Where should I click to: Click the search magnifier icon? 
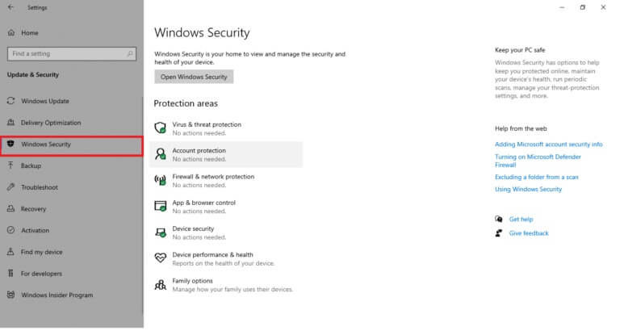(130, 53)
